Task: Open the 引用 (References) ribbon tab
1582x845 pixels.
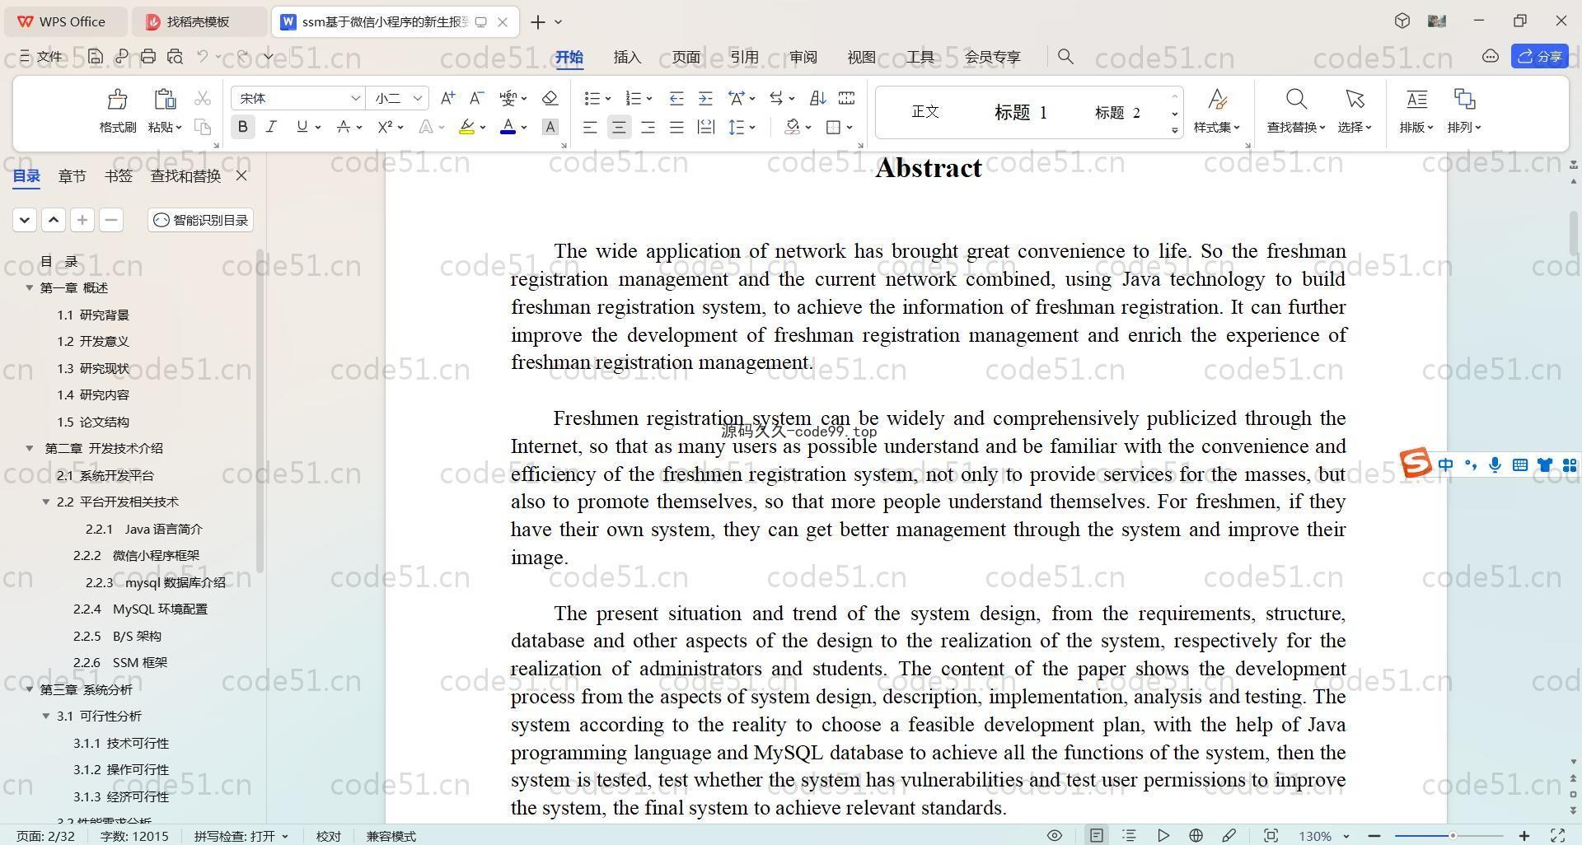Action: pyautogui.click(x=744, y=57)
